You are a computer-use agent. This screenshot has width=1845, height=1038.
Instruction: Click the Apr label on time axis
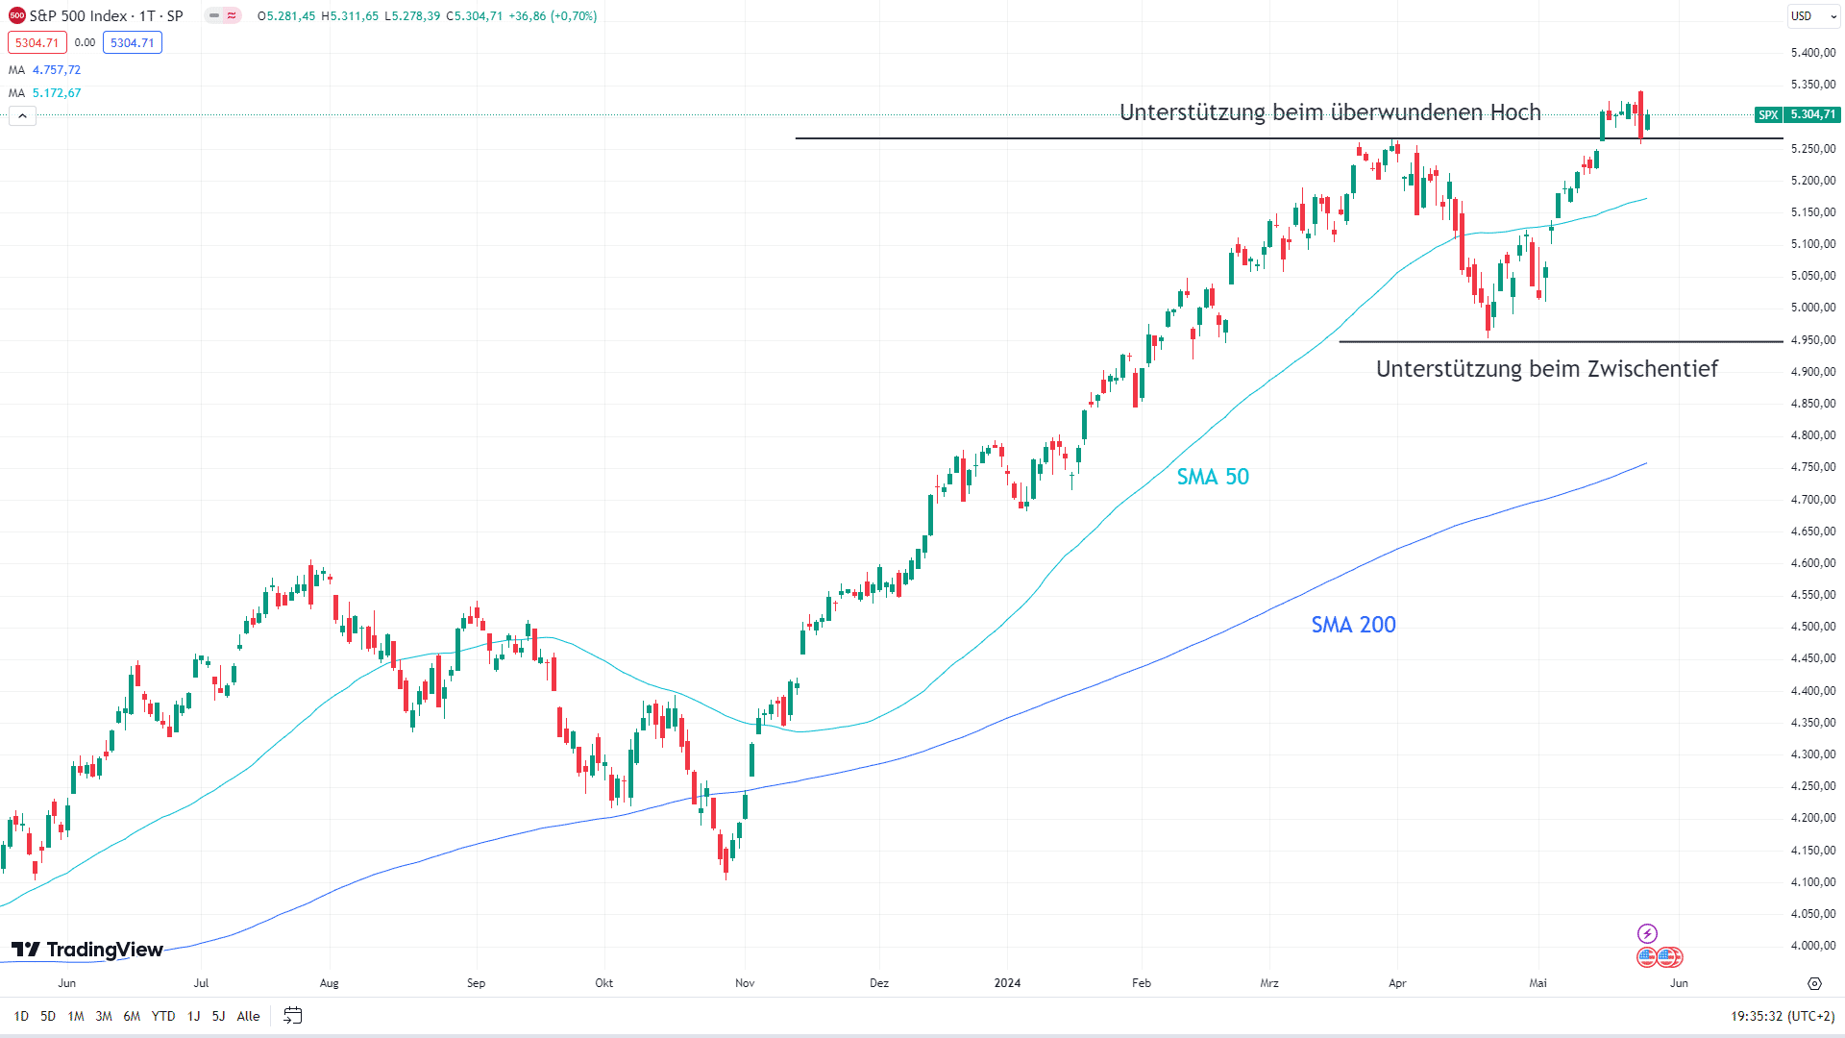click(x=1397, y=983)
